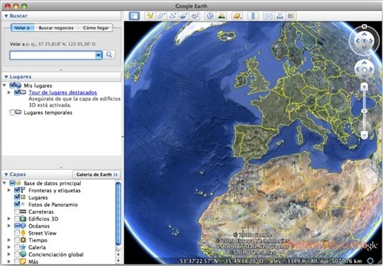Select the Océanos layer row

(x=39, y=226)
